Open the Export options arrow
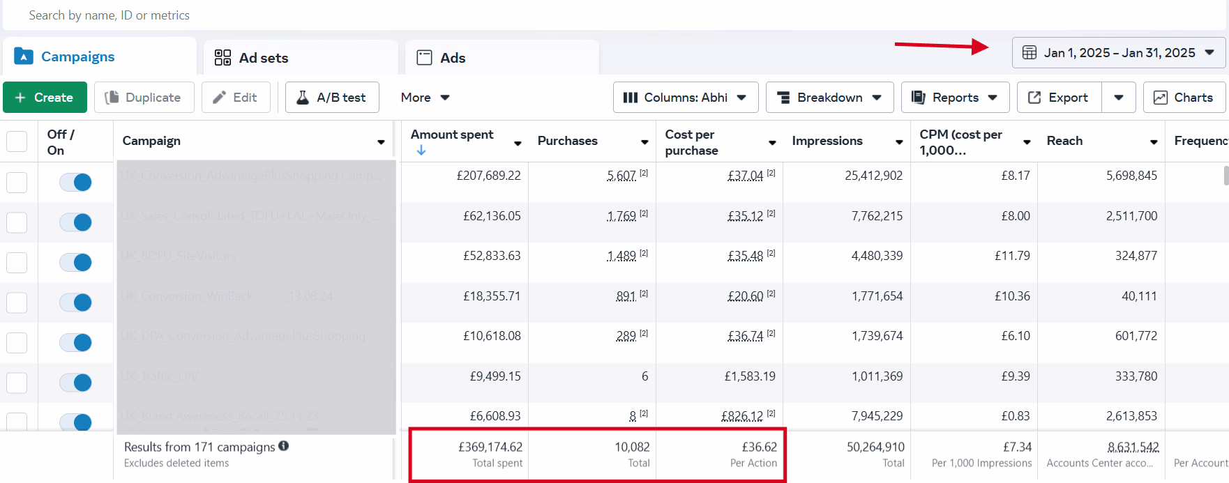This screenshot has width=1229, height=483. coord(1119,98)
